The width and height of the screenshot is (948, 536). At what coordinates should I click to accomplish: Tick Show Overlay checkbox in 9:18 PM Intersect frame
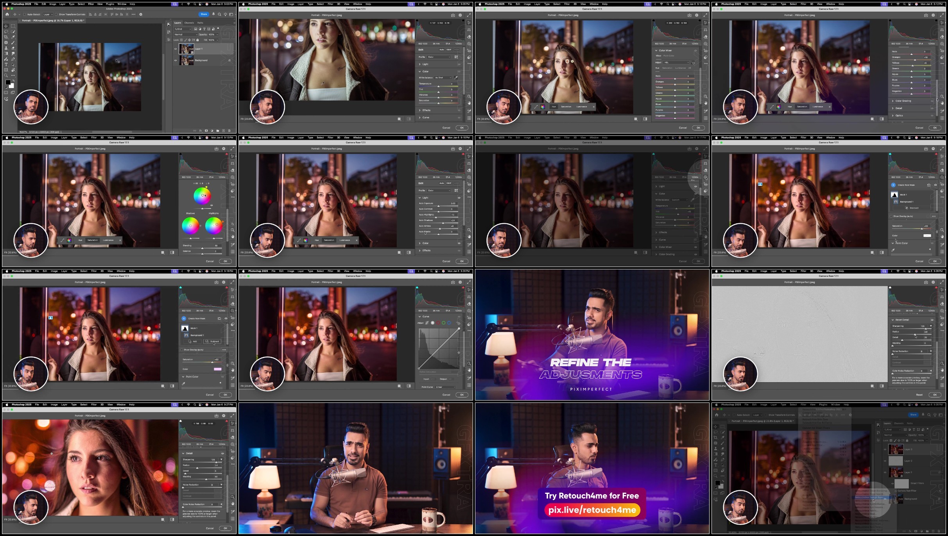click(891, 216)
